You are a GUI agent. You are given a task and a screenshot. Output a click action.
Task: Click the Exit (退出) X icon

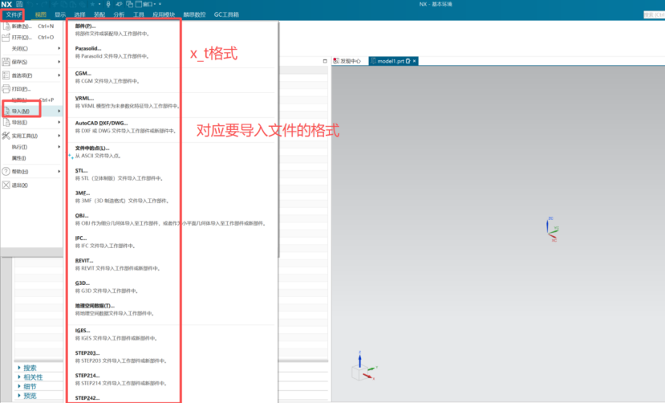click(x=6, y=185)
